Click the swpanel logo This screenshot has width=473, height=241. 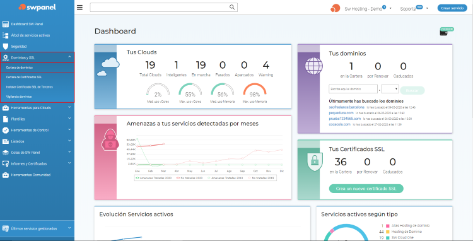(37, 7)
